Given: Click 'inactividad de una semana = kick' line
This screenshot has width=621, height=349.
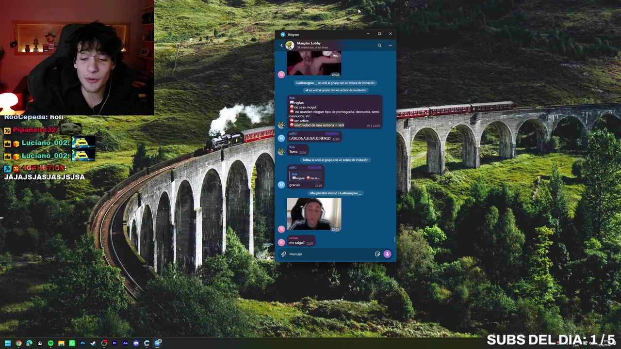Looking at the screenshot, I should pyautogui.click(x=317, y=125).
